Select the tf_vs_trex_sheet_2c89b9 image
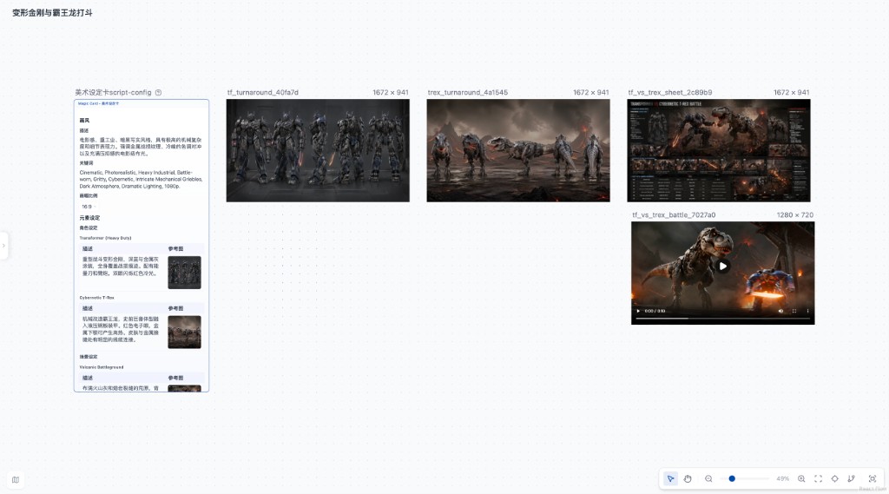 point(718,150)
